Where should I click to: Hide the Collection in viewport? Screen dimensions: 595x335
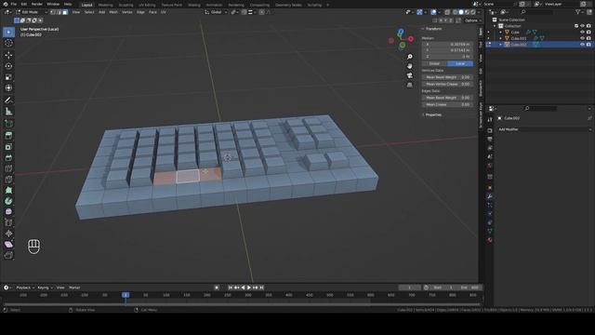click(x=583, y=26)
